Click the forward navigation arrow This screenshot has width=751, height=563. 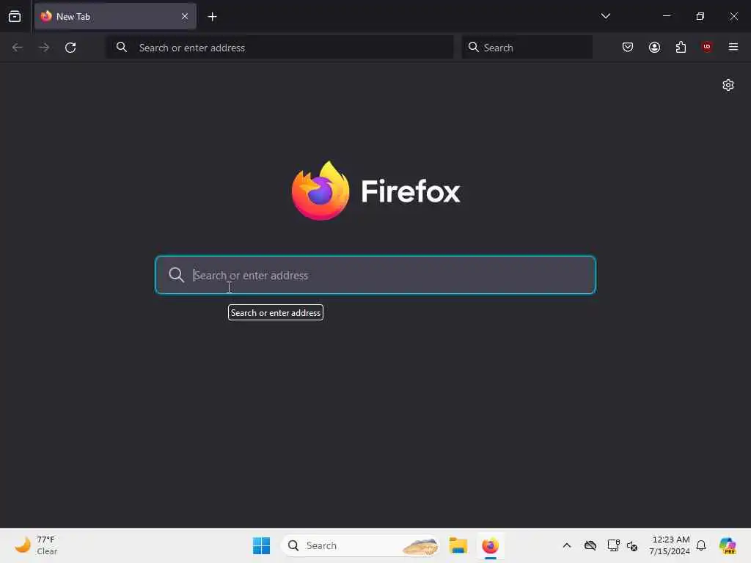[x=44, y=48]
